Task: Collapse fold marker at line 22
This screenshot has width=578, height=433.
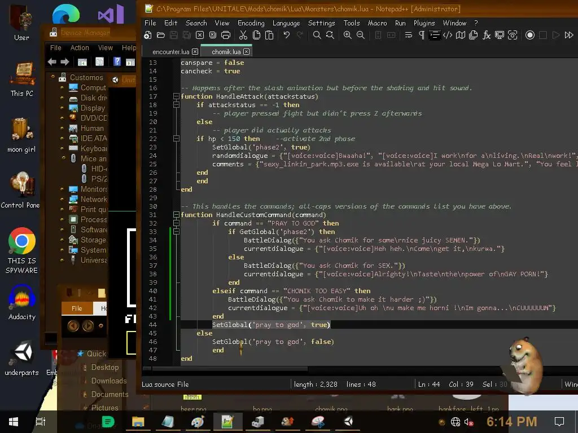Action: 176,139
